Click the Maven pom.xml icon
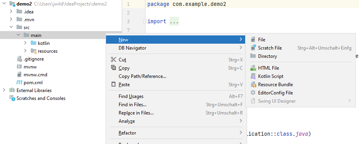This screenshot has height=144, width=359. [x=19, y=83]
